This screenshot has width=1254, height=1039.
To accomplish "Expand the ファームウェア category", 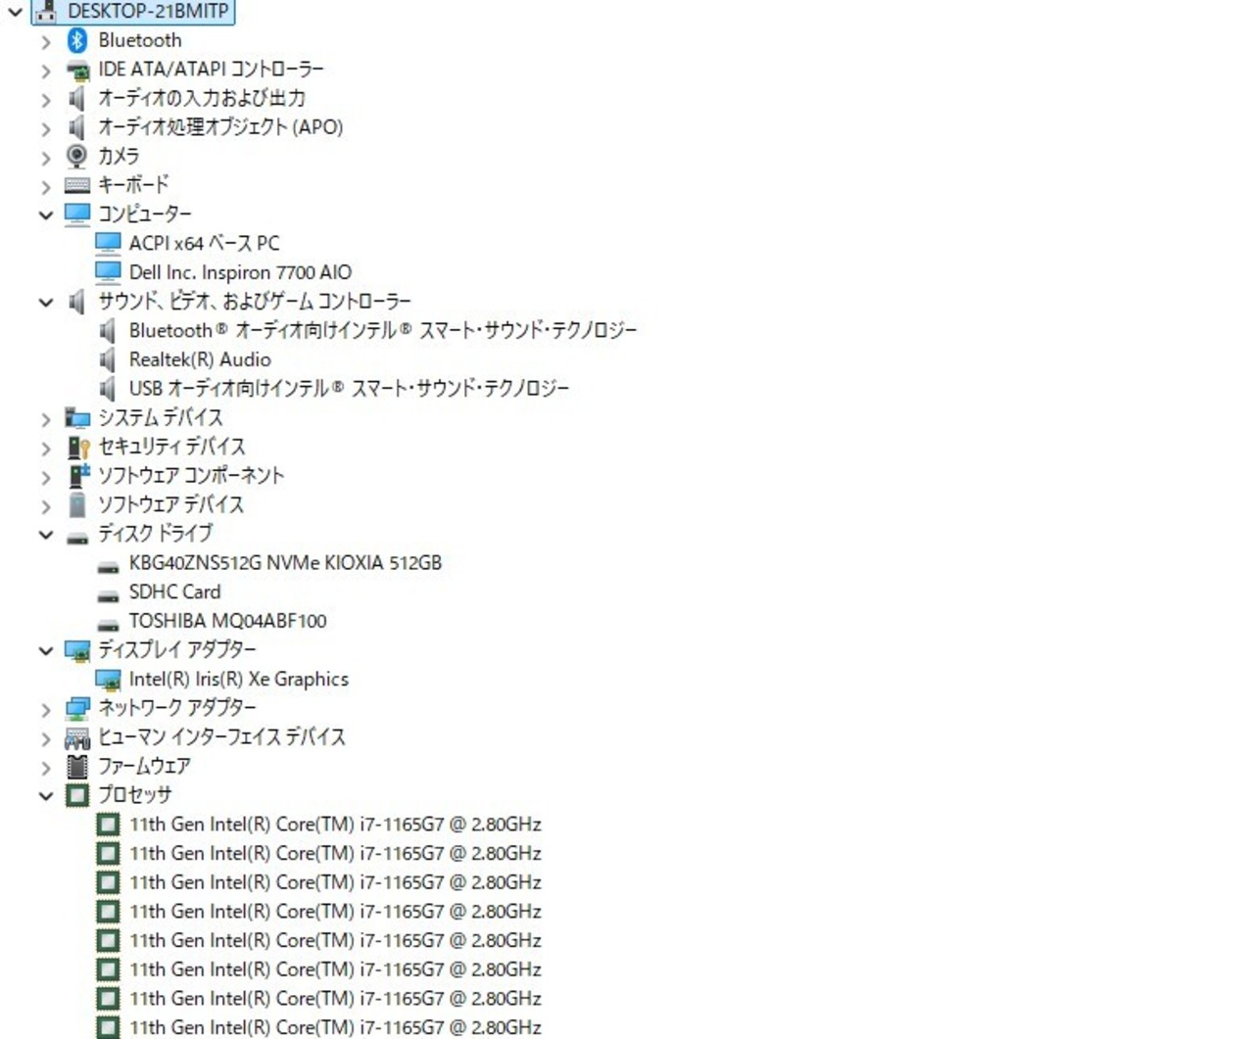I will coord(45,767).
